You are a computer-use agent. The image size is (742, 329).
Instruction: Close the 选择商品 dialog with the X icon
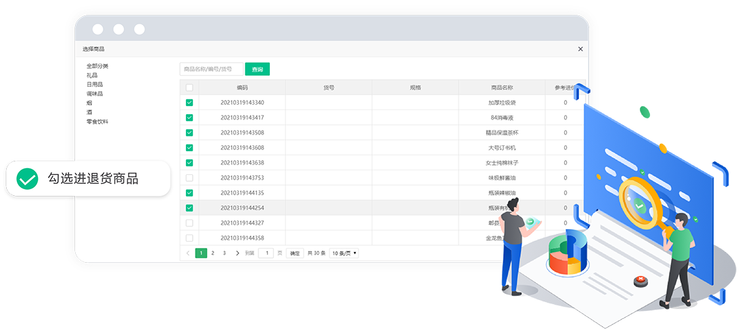click(x=580, y=49)
